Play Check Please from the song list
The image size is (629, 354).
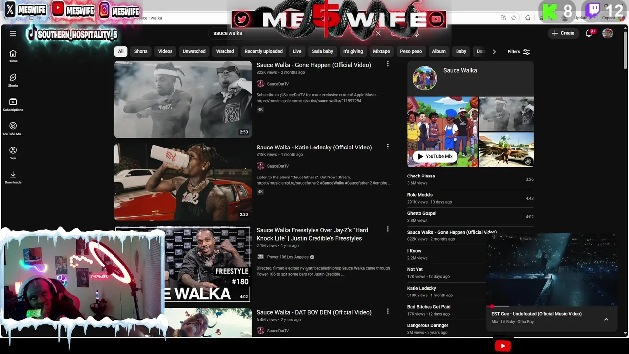[470, 179]
